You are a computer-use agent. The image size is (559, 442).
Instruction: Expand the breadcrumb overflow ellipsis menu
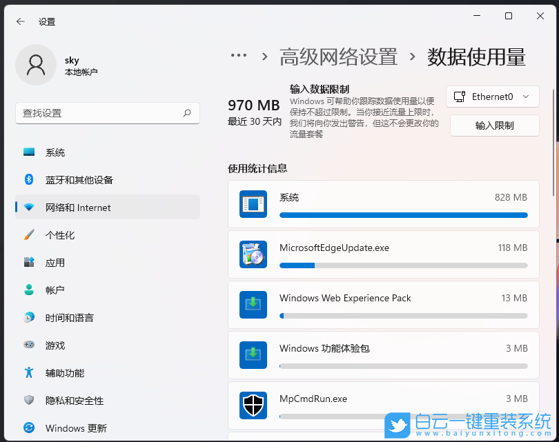pos(239,55)
